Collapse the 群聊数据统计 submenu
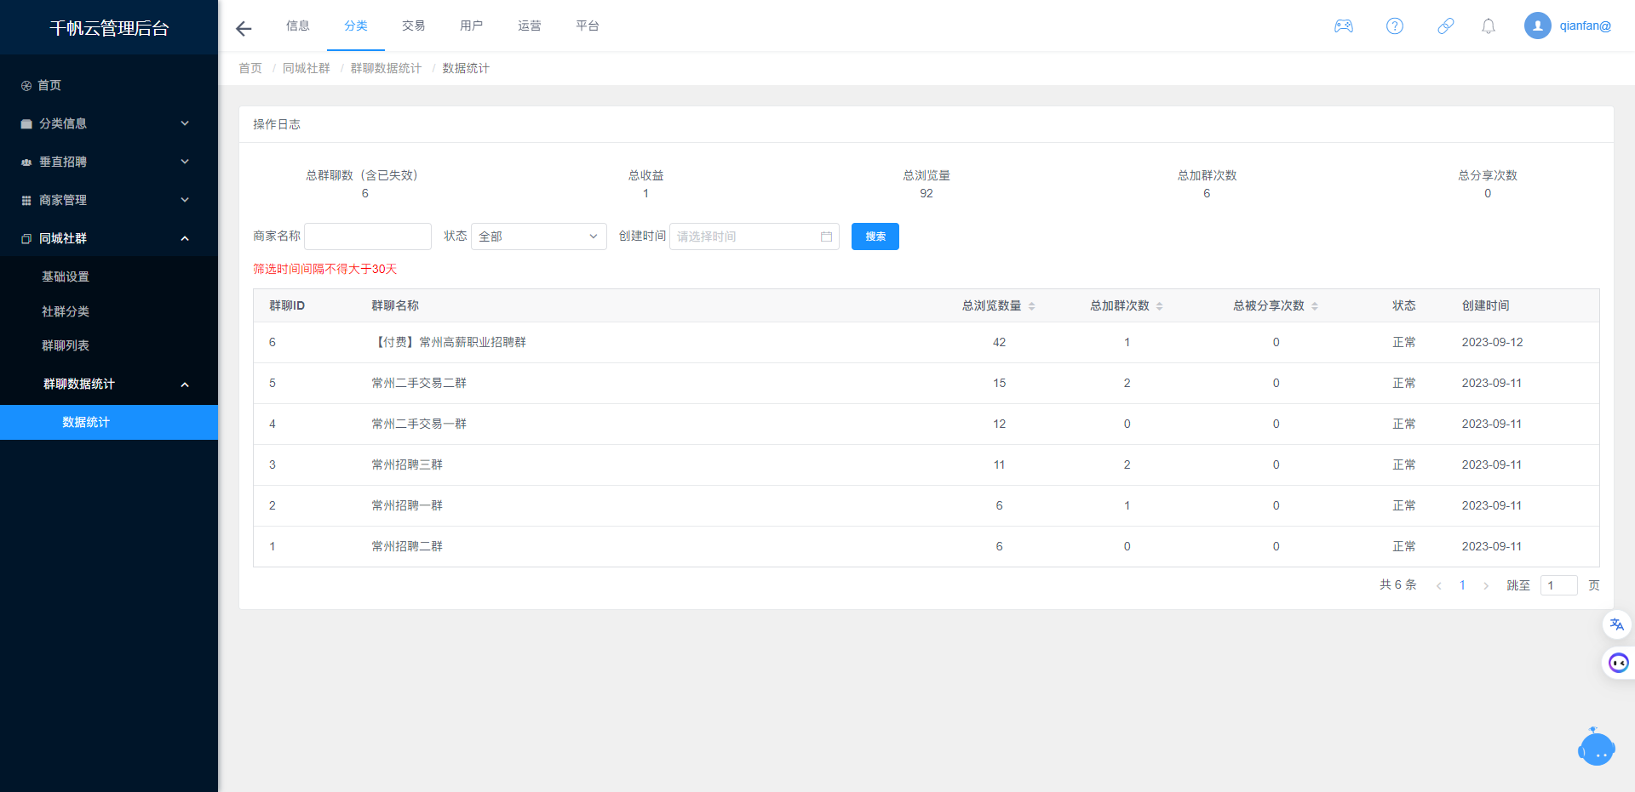 coord(109,384)
